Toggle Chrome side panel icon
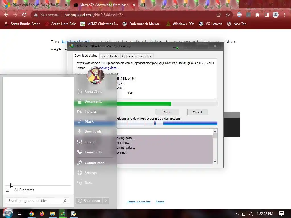291x218 pixels. pos(267,15)
